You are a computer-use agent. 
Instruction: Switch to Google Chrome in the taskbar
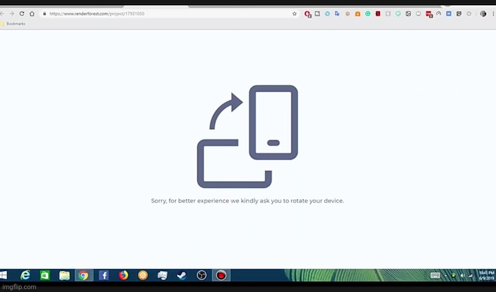(x=84, y=275)
